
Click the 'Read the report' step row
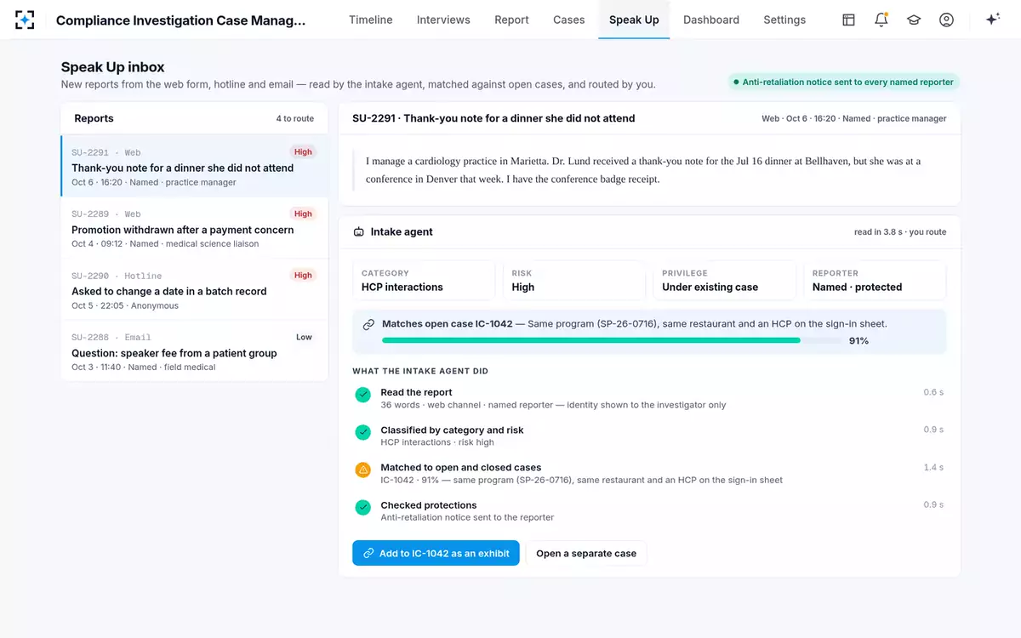(649, 398)
